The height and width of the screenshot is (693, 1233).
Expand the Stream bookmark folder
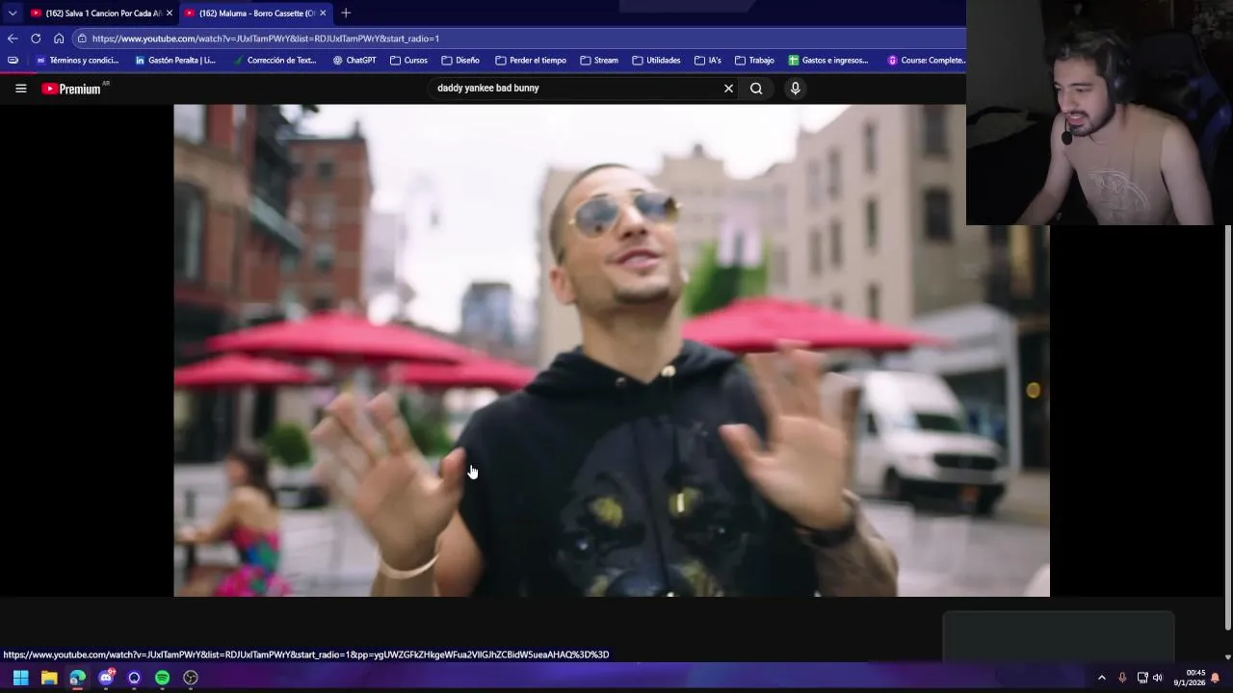tap(599, 61)
